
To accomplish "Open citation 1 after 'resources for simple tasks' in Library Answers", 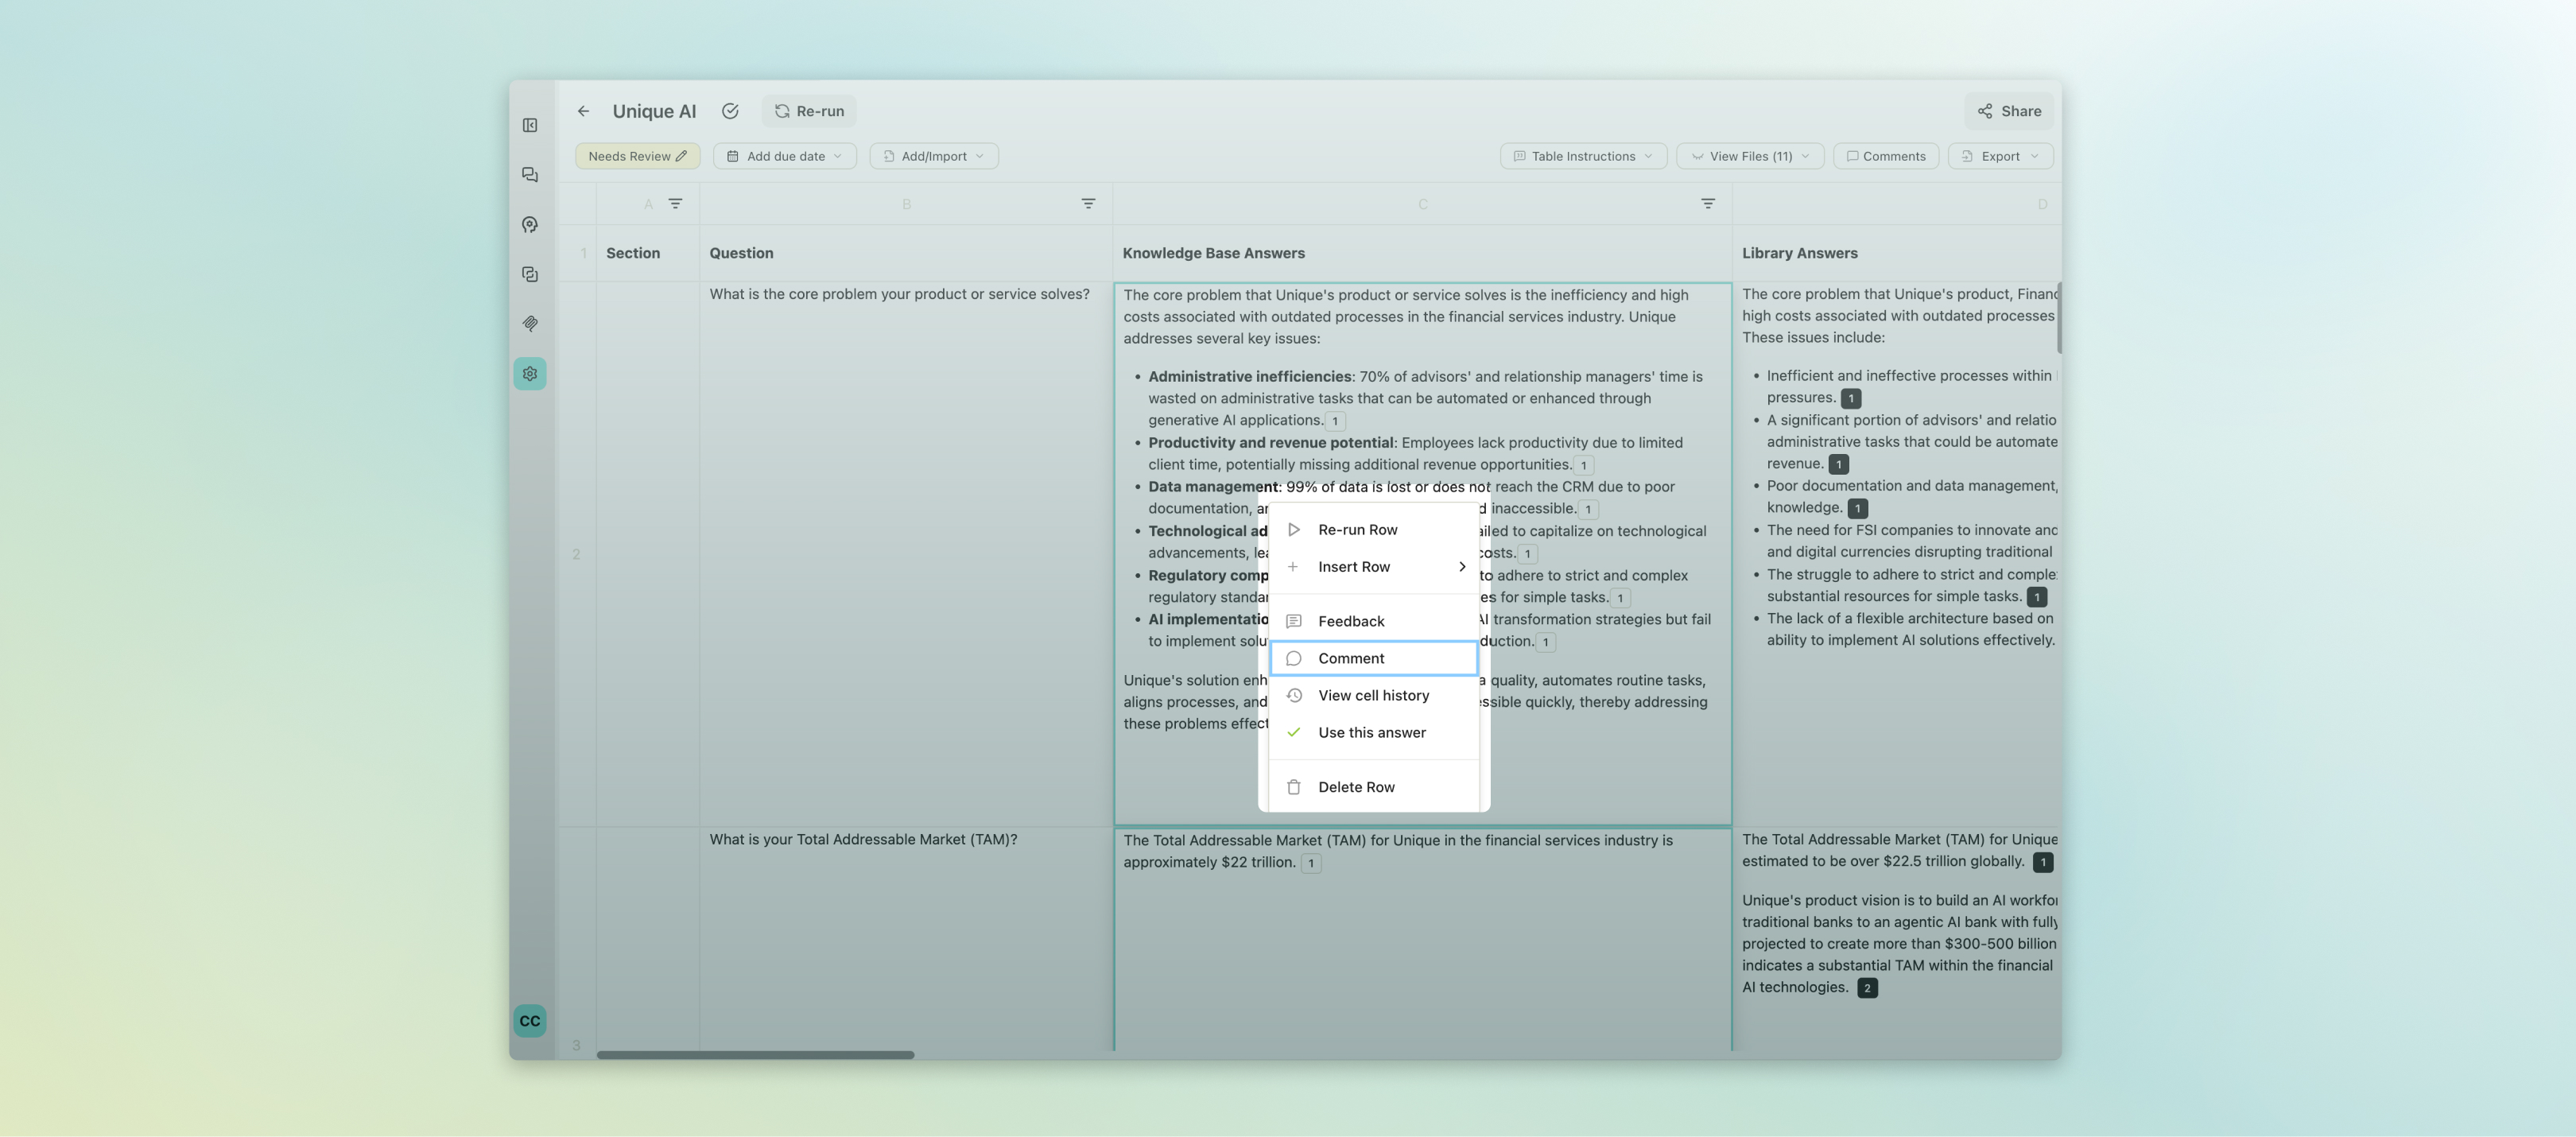I will click(2037, 597).
